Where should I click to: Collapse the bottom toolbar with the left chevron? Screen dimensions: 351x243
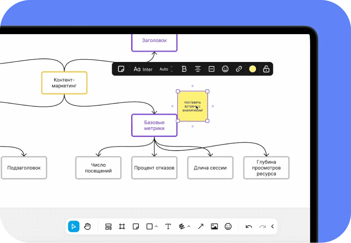(272, 227)
